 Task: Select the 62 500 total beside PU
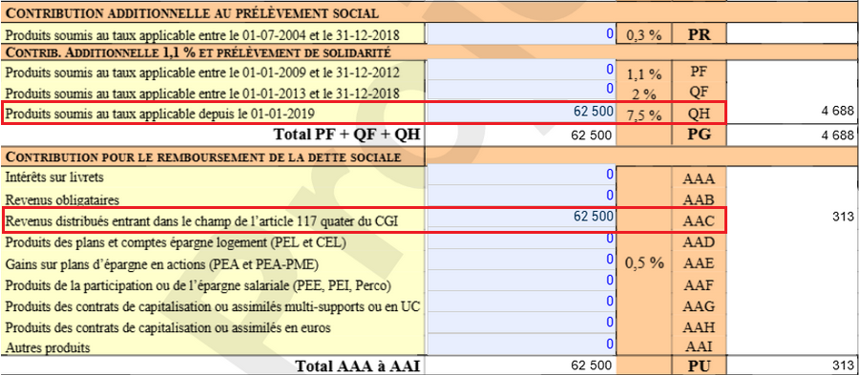tap(591, 365)
